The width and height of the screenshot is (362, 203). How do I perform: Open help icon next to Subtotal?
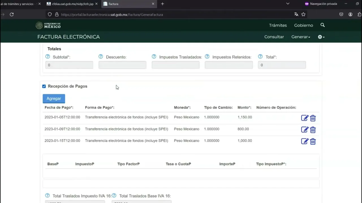click(48, 57)
